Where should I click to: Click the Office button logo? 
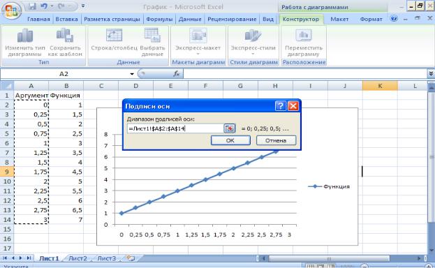point(11,10)
